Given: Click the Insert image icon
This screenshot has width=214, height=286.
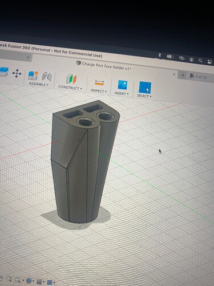Looking at the screenshot, I should (123, 85).
